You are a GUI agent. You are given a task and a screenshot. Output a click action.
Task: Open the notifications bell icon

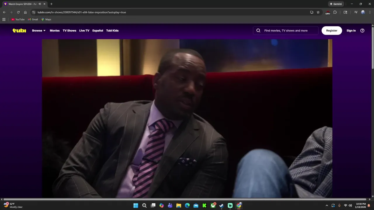369,206
